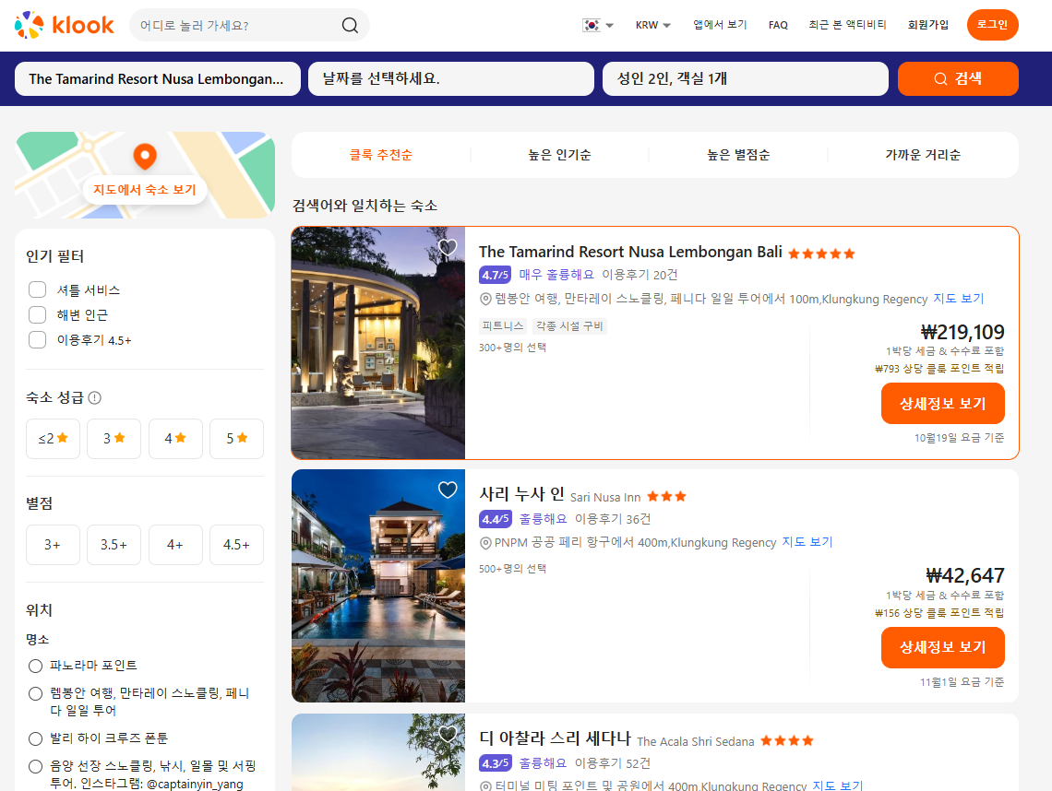Check the 해변 인근 filter
The width and height of the screenshot is (1052, 791).
pyautogui.click(x=38, y=315)
